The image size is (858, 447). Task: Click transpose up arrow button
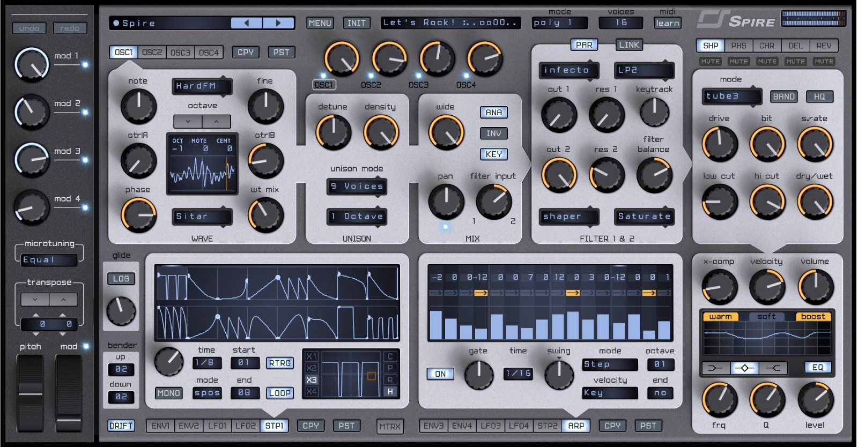pos(63,300)
